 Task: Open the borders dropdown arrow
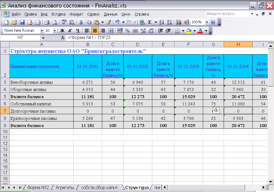pos(183,31)
